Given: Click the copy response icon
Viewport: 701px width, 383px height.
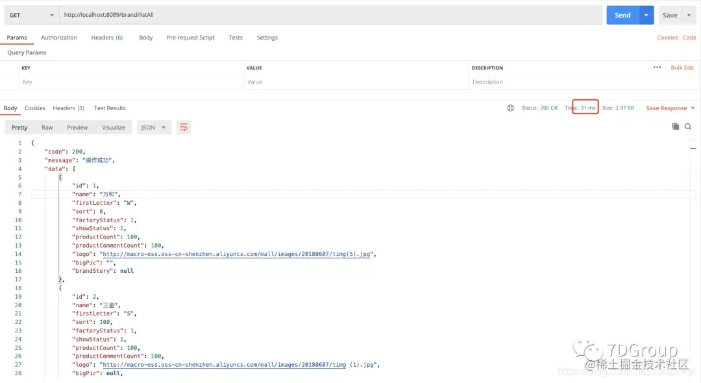Looking at the screenshot, I should (x=675, y=127).
